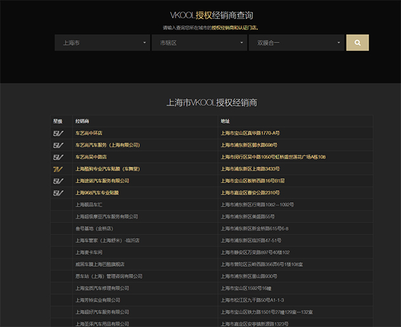This screenshot has width=401, height=327.
Task: Open dealer link 车艺尚中环店
Action: coord(89,133)
